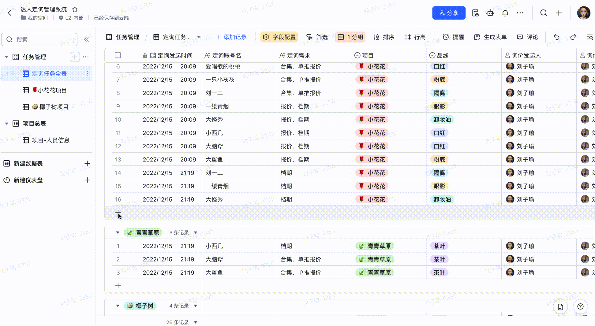Image resolution: width=595 pixels, height=326 pixels.
Task: Toggle the 1 分组 grouping option
Action: (350, 37)
